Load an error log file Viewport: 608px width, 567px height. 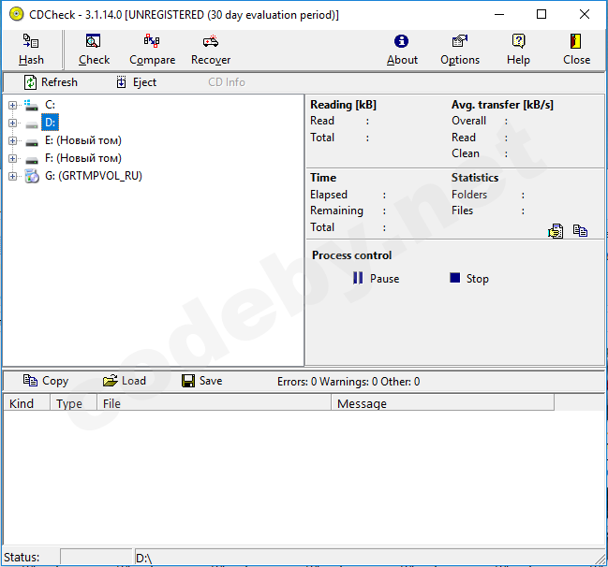125,381
